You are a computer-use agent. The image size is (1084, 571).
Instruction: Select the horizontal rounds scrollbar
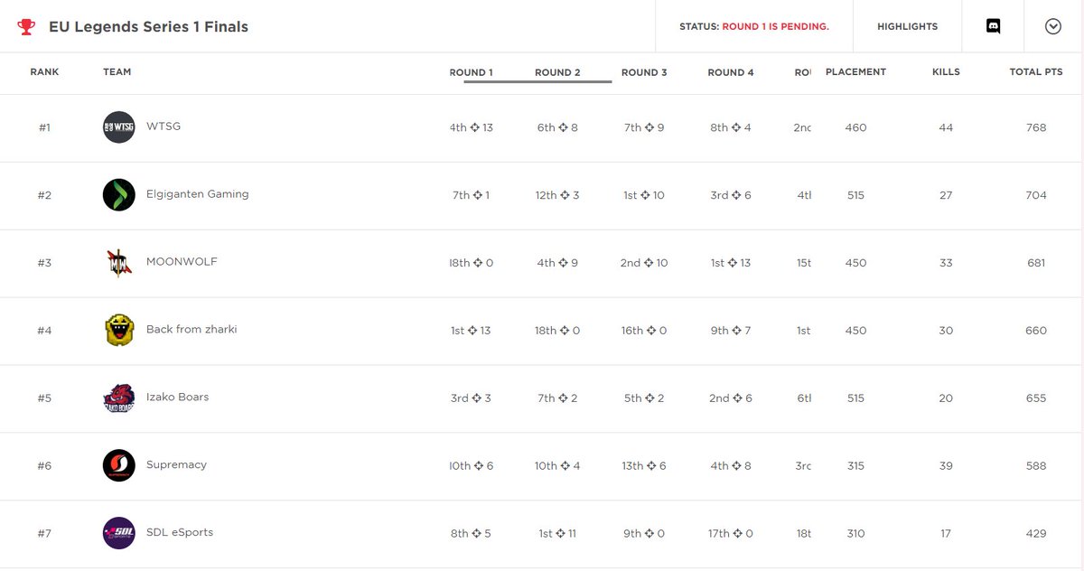pos(537,81)
